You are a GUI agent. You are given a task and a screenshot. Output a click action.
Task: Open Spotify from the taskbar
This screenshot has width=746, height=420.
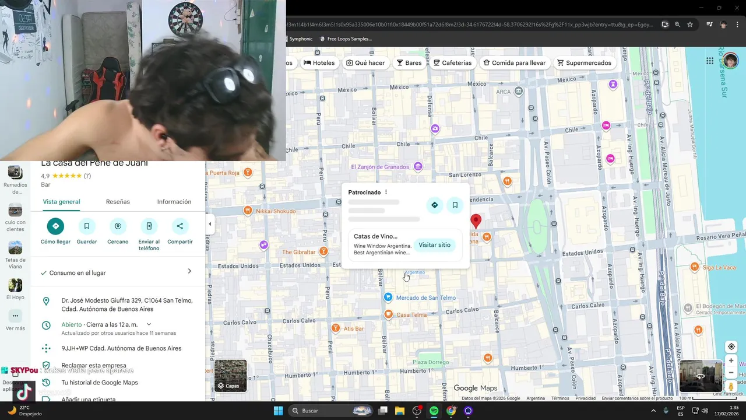click(434, 411)
